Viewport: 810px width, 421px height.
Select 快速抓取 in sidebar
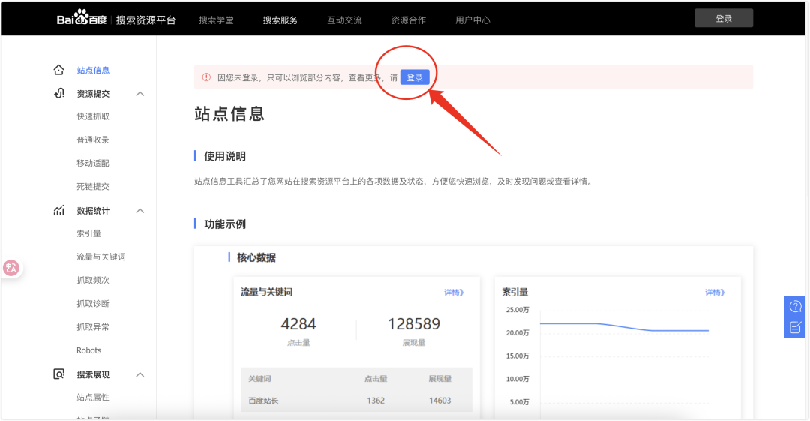click(x=93, y=116)
